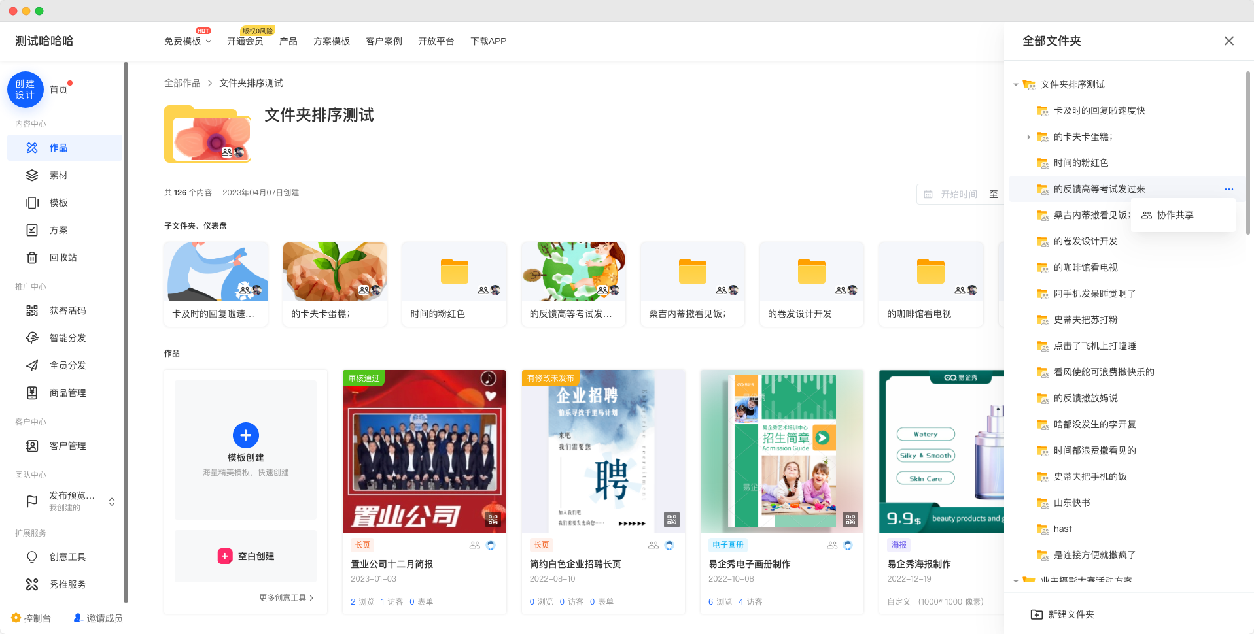Screen dimensions: 1254x634
Task: Open the 卡及时的回复啦速 subfolder card
Action: (216, 284)
